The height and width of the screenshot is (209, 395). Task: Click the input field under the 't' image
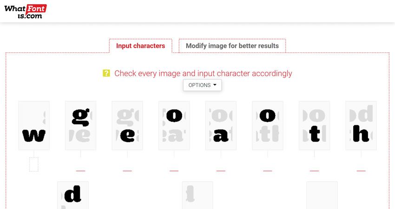pyautogui.click(x=314, y=167)
